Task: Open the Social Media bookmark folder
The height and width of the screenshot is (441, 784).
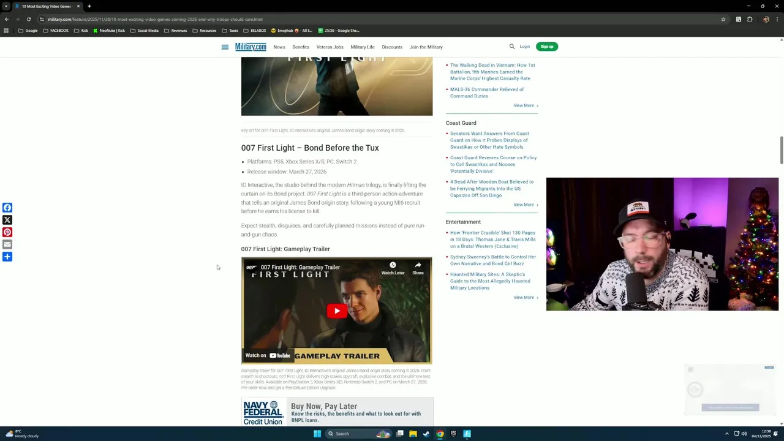Action: (145, 31)
